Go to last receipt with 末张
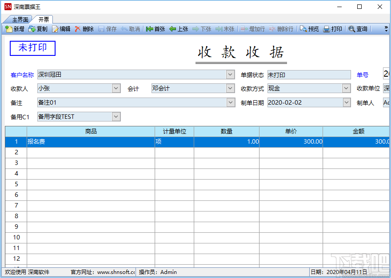The image size is (391, 278). [225, 29]
